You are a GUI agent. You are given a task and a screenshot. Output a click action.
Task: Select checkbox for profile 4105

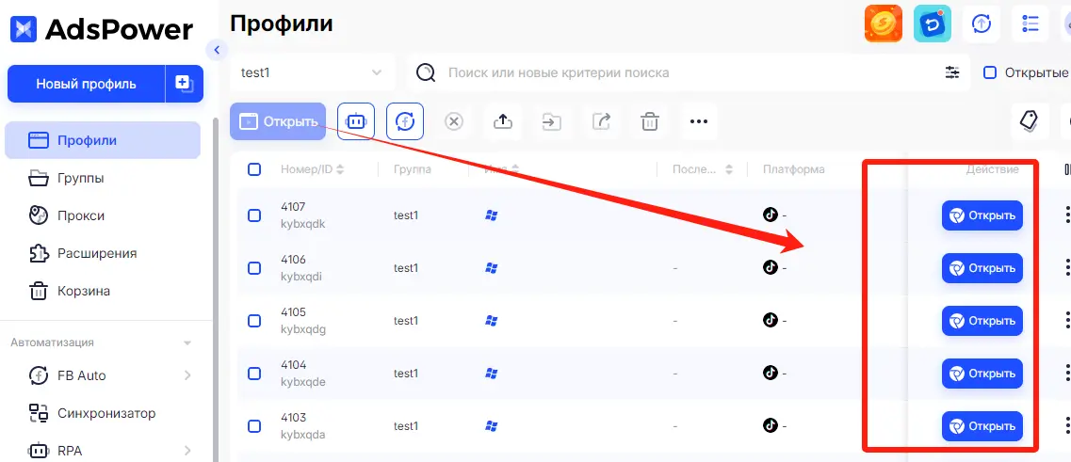pyautogui.click(x=254, y=321)
